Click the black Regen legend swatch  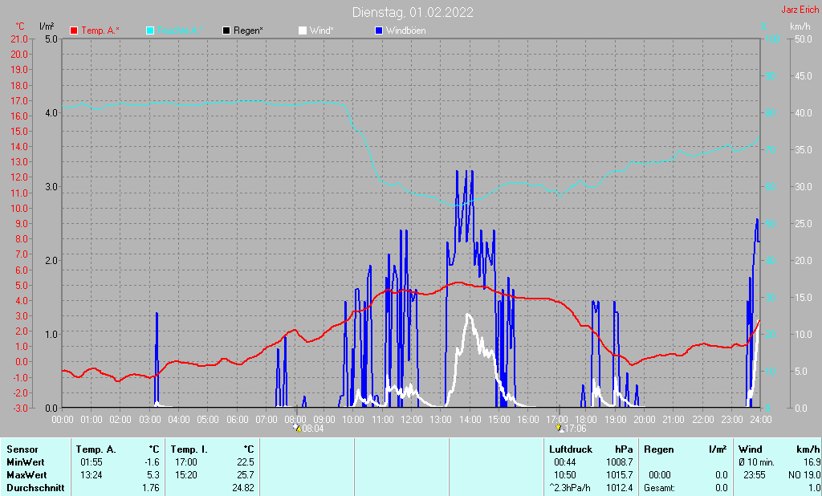click(x=226, y=30)
